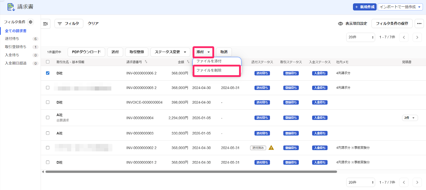Open the bottom 20件 page size selector
Screen dimensions: 426x190
point(361,182)
